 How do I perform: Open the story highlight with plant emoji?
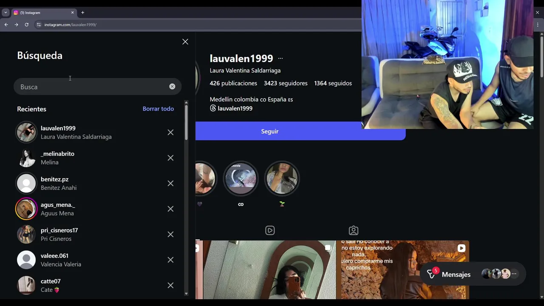click(x=282, y=178)
